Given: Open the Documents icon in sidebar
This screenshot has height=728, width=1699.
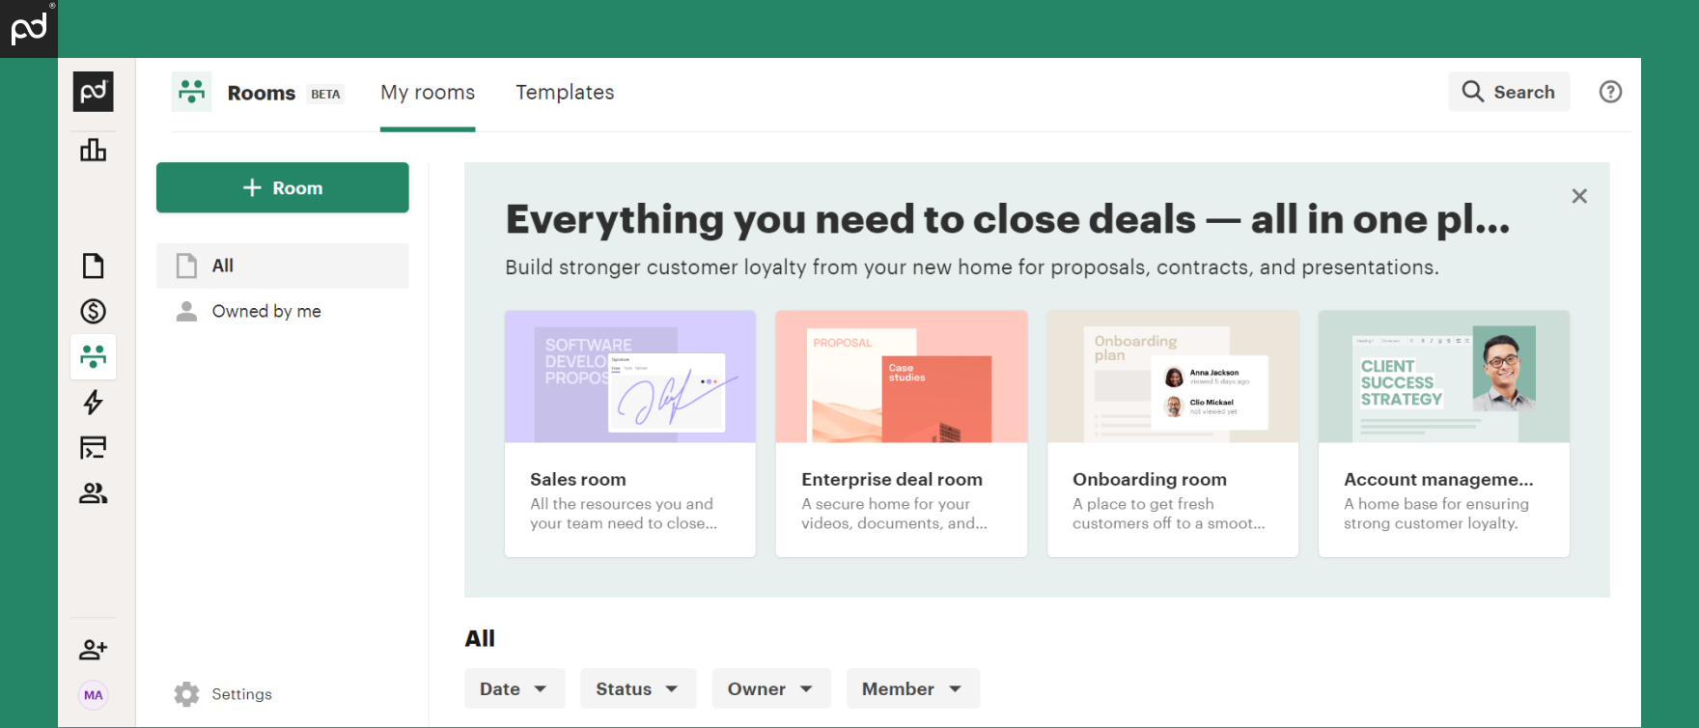Looking at the screenshot, I should tap(93, 266).
